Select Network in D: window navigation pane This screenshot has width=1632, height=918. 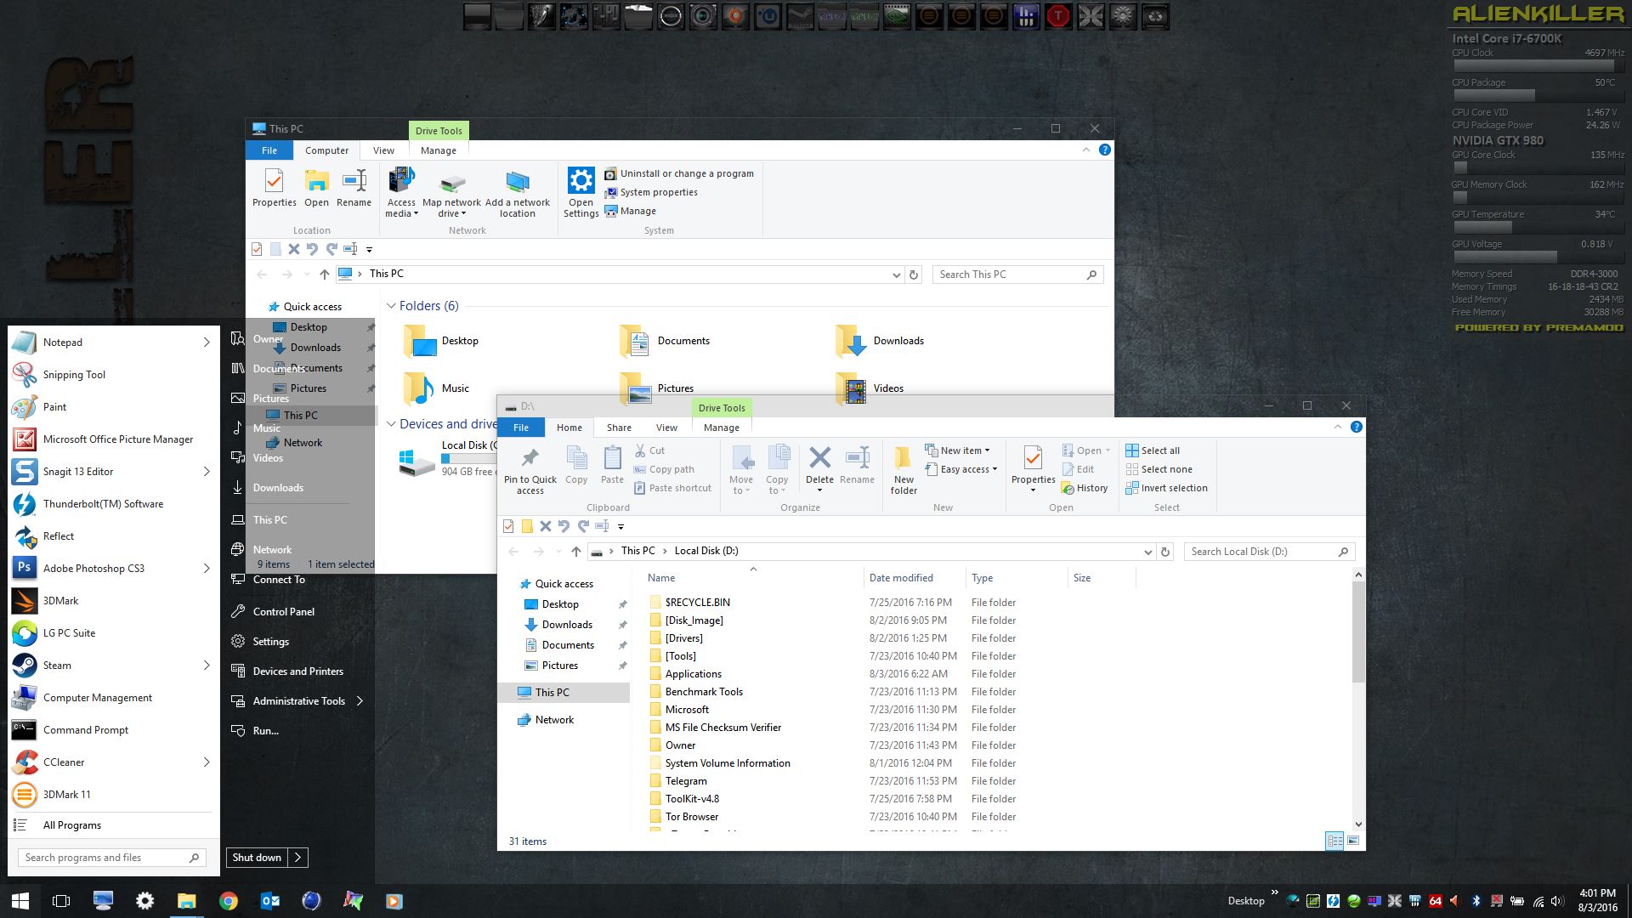(554, 720)
